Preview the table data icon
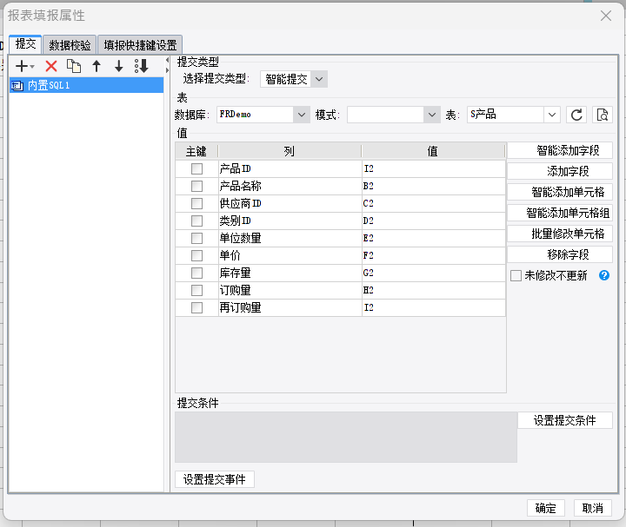Screen dimensions: 626x527 point(602,115)
